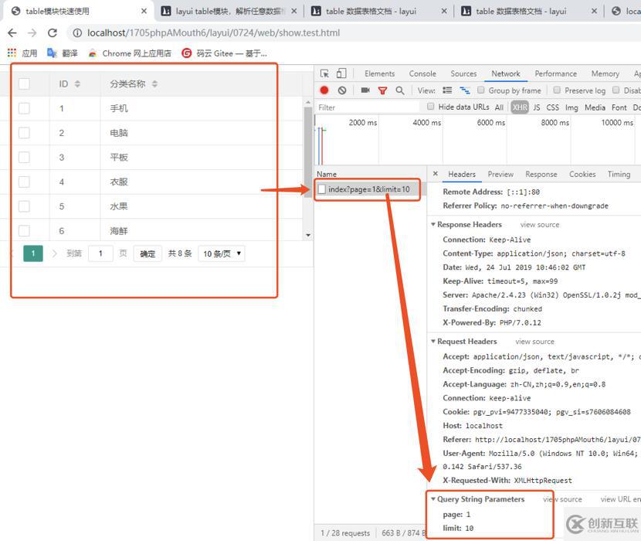
Task: Go back with the browser back arrow
Action: coord(12,32)
